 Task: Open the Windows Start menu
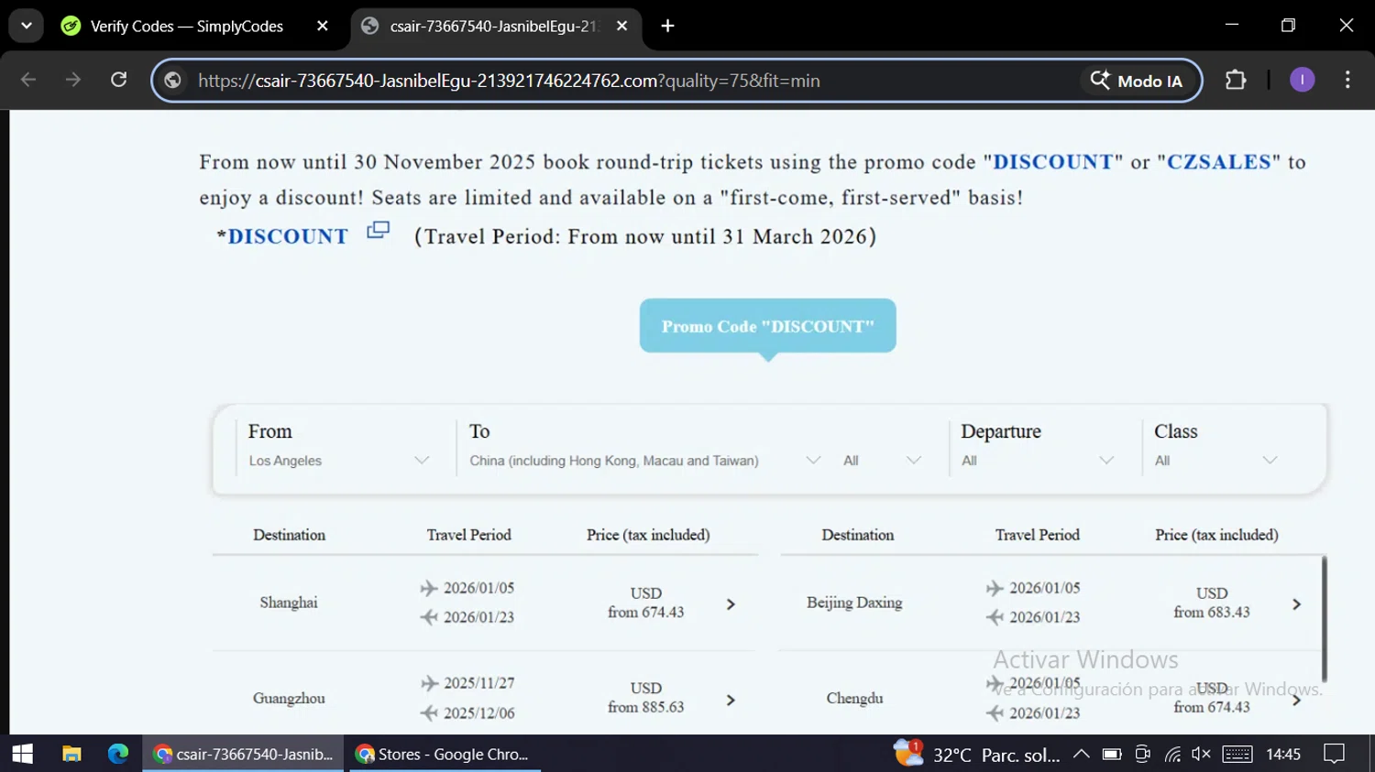click(22, 754)
